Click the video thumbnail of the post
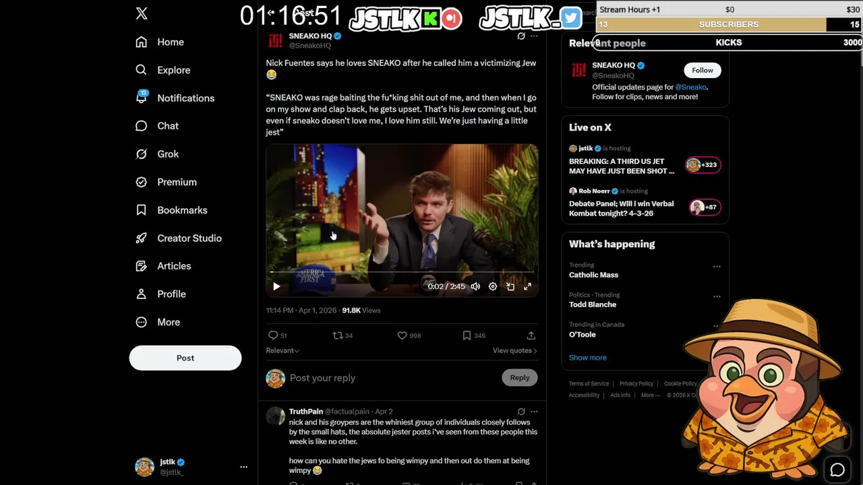863x485 pixels. [x=402, y=220]
